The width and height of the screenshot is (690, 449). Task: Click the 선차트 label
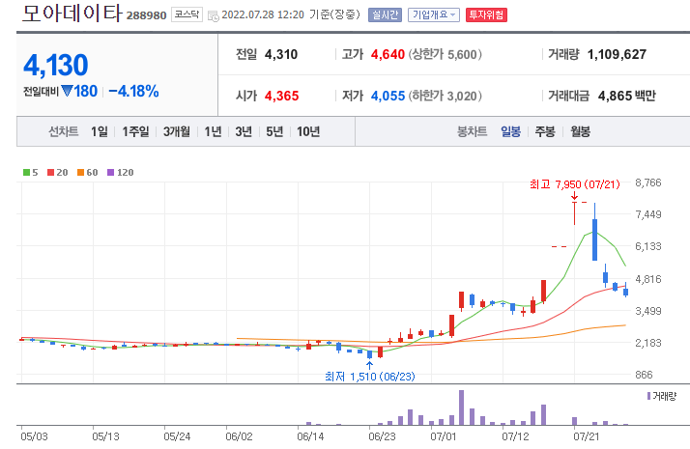[x=64, y=131]
